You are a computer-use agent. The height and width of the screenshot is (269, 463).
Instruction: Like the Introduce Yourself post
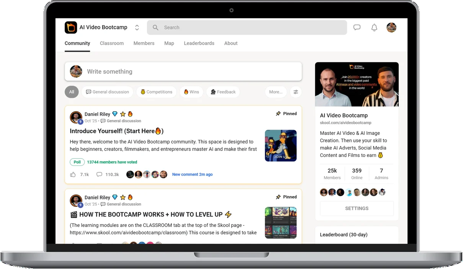(73, 175)
